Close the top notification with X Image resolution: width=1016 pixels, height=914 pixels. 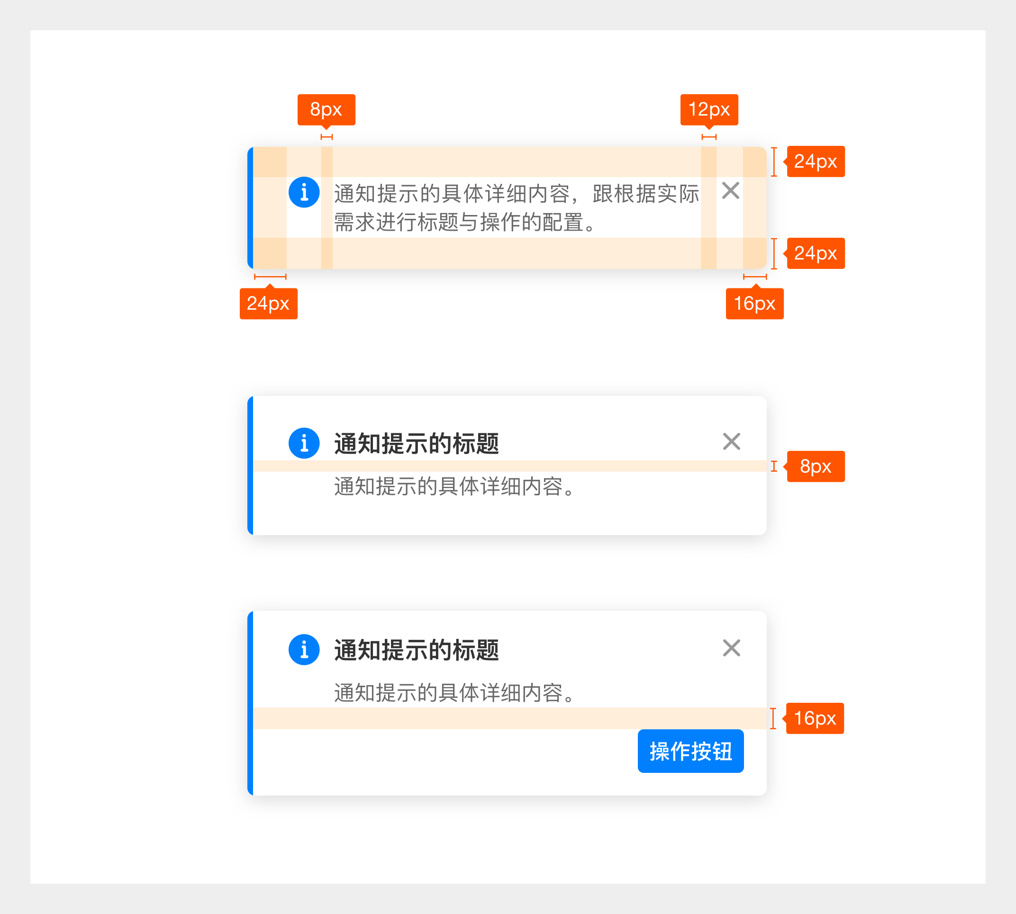730,191
